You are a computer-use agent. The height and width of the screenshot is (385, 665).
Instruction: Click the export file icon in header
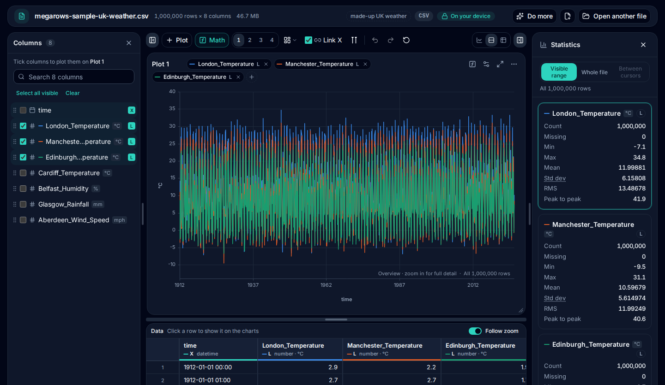pos(568,16)
